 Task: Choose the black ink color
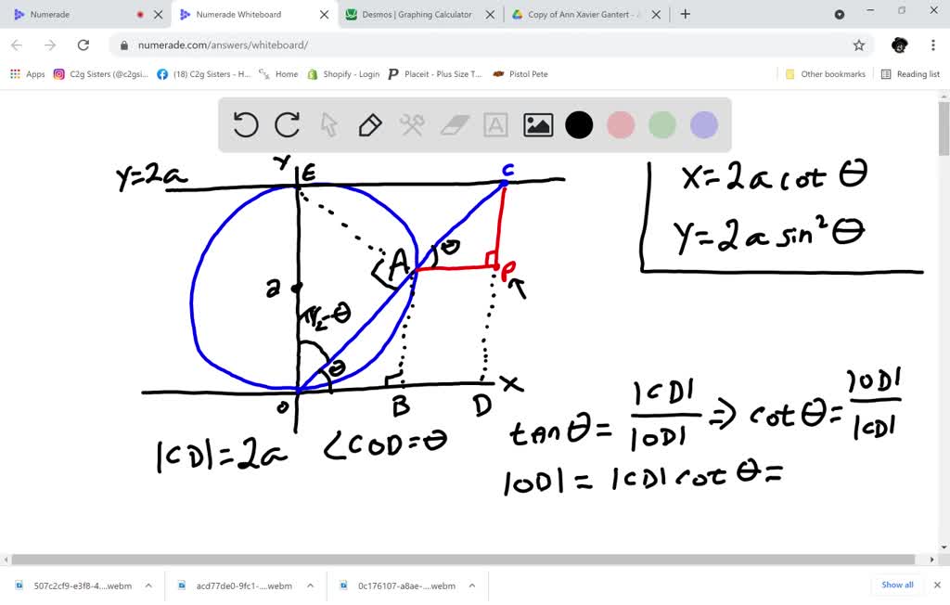578,124
